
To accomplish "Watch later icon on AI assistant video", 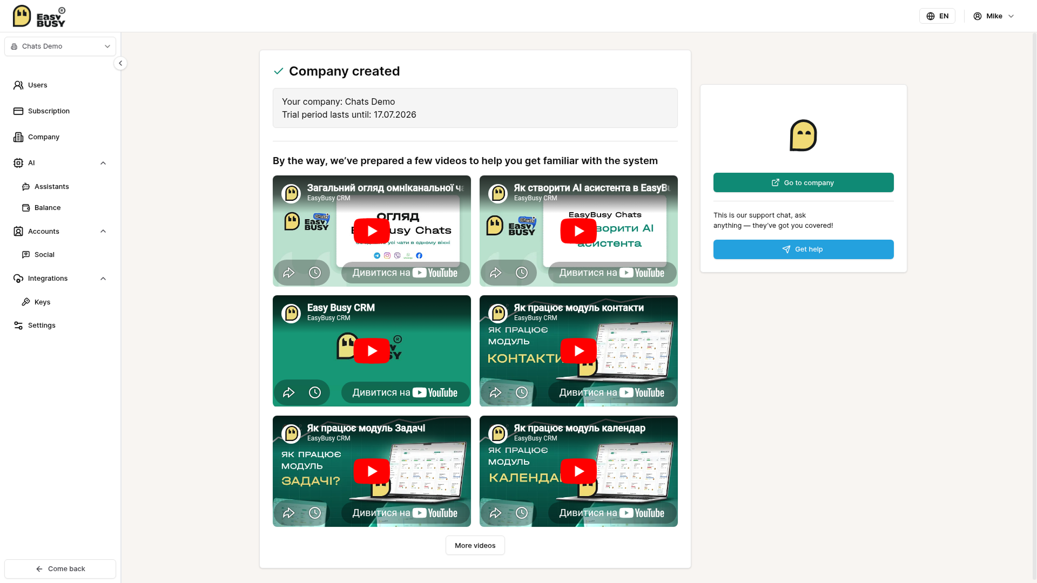I will click(x=522, y=273).
